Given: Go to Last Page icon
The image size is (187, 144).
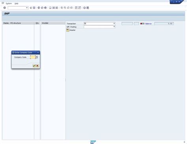Looking at the screenshot, I should click(x=71, y=8).
